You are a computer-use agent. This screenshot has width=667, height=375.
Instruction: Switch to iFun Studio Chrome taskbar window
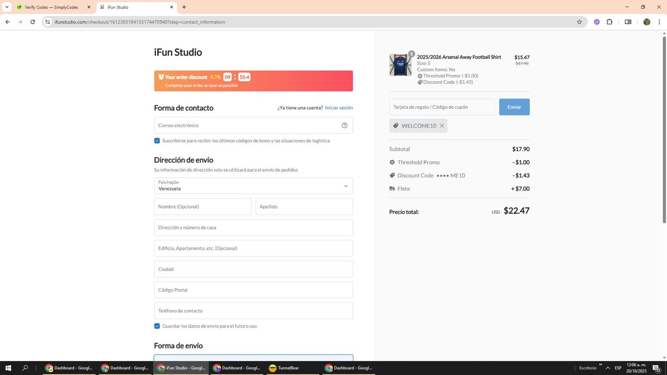[x=181, y=368]
